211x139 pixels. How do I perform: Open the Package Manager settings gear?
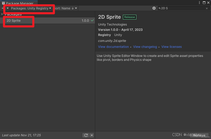pyautogui.click(x=154, y=8)
